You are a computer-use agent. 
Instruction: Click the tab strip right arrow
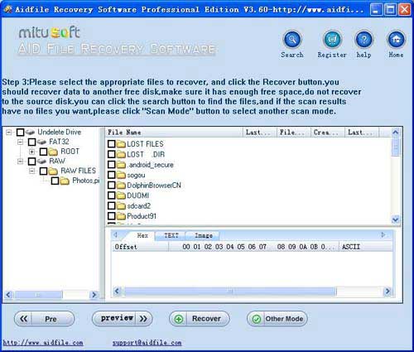383,235
